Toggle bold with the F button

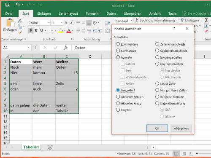pyautogui.click(x=31, y=30)
